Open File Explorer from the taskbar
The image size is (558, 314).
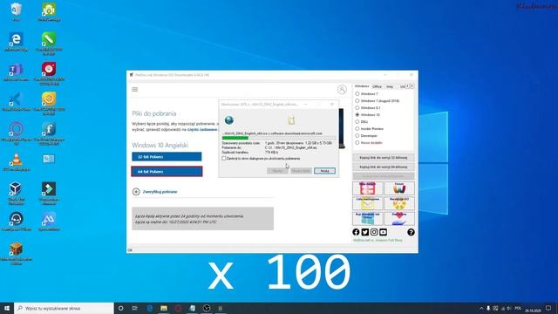click(164, 308)
